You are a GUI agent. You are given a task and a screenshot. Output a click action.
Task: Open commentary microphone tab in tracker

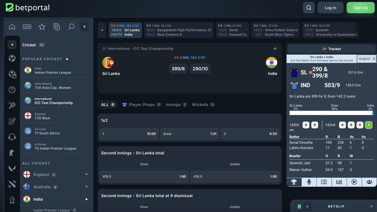309,182
